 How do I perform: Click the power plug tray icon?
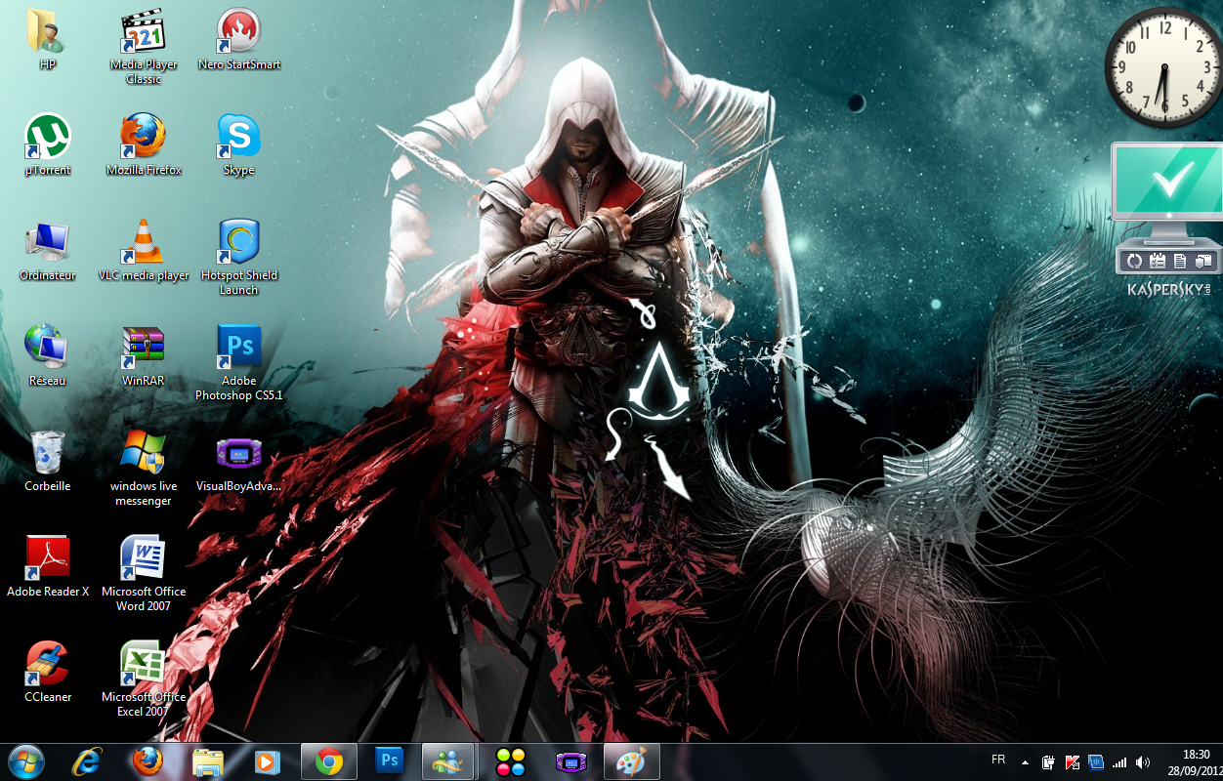click(x=1048, y=762)
